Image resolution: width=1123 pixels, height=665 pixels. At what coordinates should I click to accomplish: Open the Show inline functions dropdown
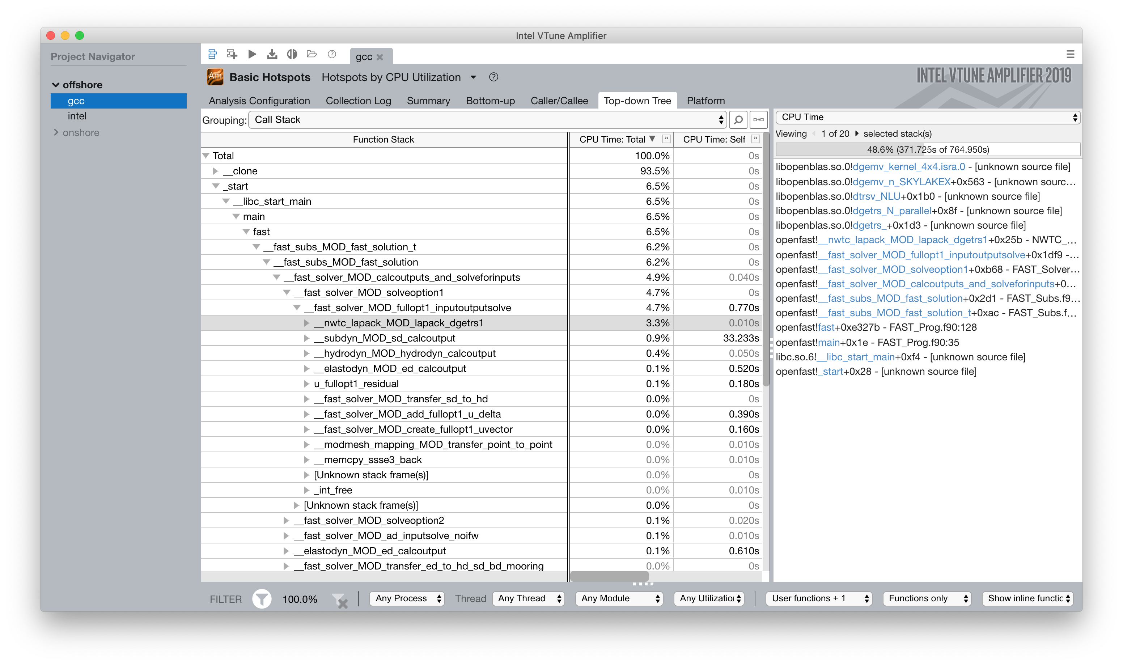click(1027, 599)
